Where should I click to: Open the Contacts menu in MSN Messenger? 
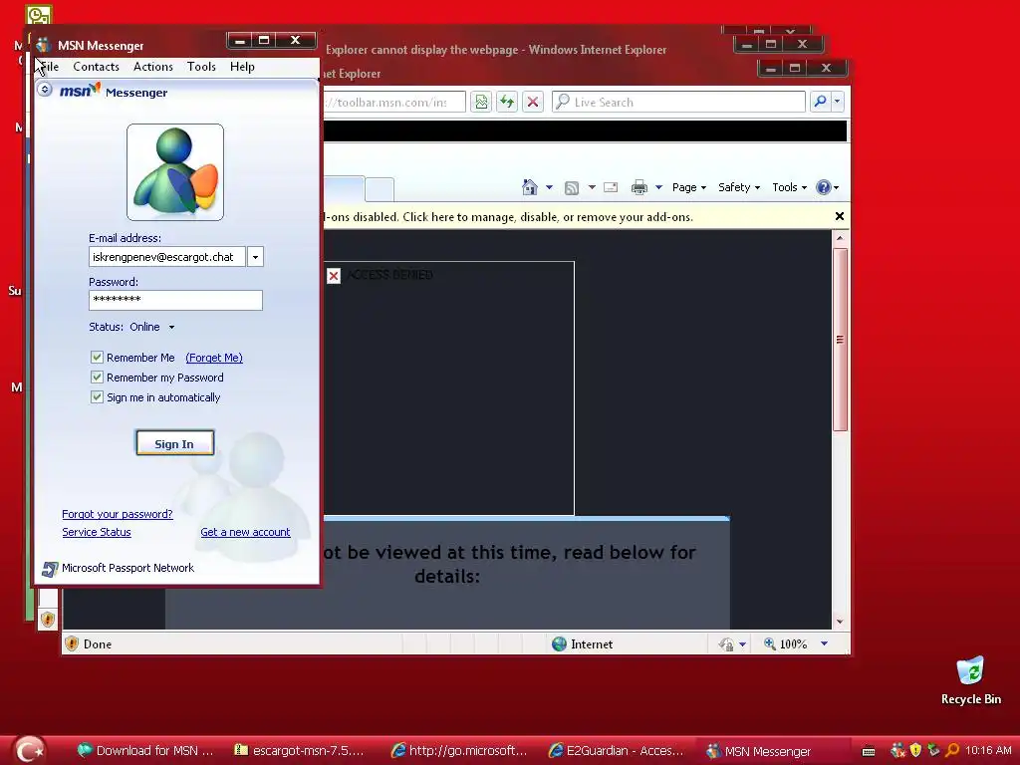click(96, 67)
